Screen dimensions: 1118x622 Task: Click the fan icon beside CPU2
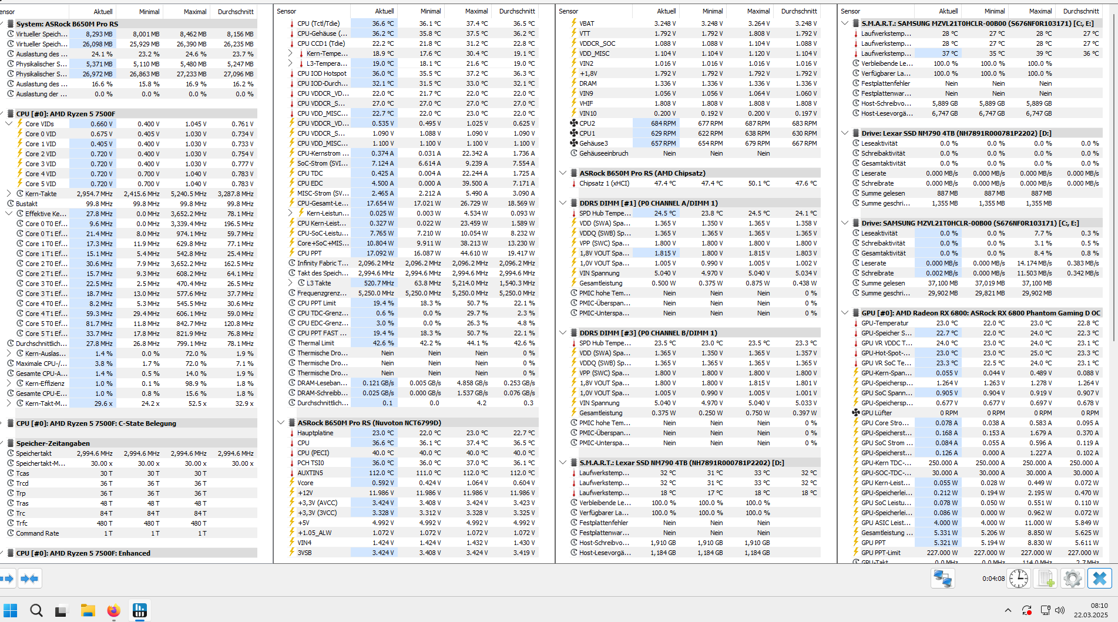(574, 123)
